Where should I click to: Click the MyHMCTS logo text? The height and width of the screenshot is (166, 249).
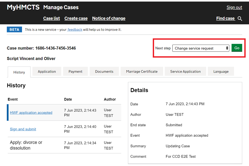pos(23,7)
